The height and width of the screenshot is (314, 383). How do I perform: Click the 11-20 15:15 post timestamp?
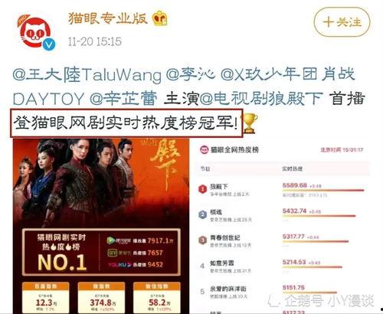pos(95,41)
